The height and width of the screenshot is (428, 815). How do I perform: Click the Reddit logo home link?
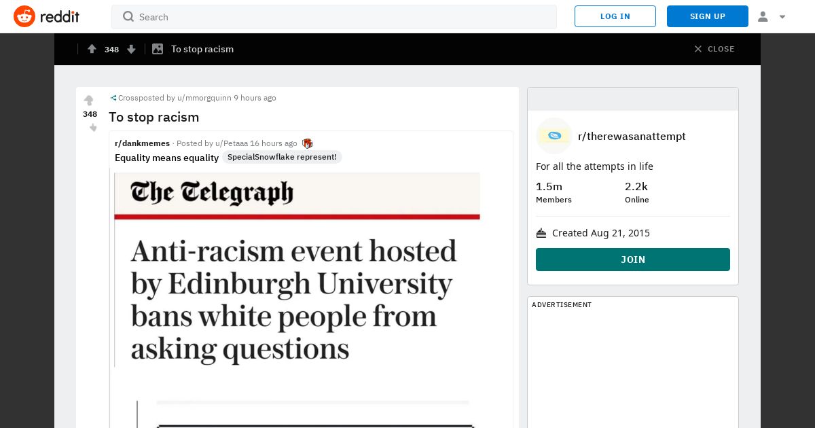pos(46,16)
